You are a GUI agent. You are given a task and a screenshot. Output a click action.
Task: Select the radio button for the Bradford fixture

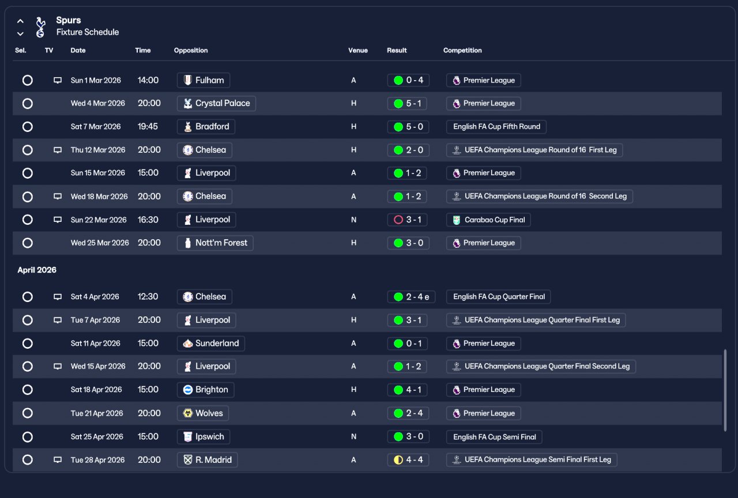(x=27, y=127)
